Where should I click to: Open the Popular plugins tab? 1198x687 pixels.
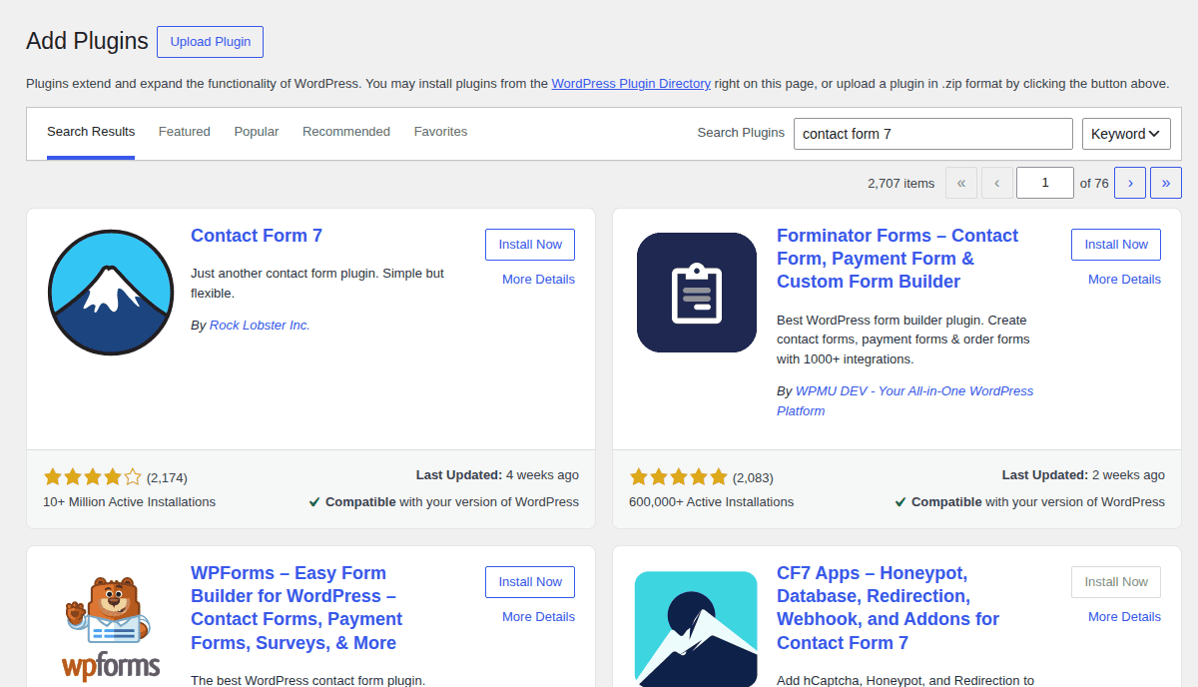[257, 132]
